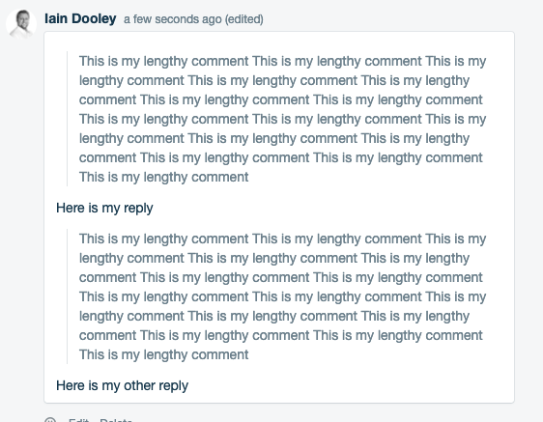Click the vertical quote bar of first blockquote
Image resolution: width=543 pixels, height=422 pixels.
click(68, 119)
